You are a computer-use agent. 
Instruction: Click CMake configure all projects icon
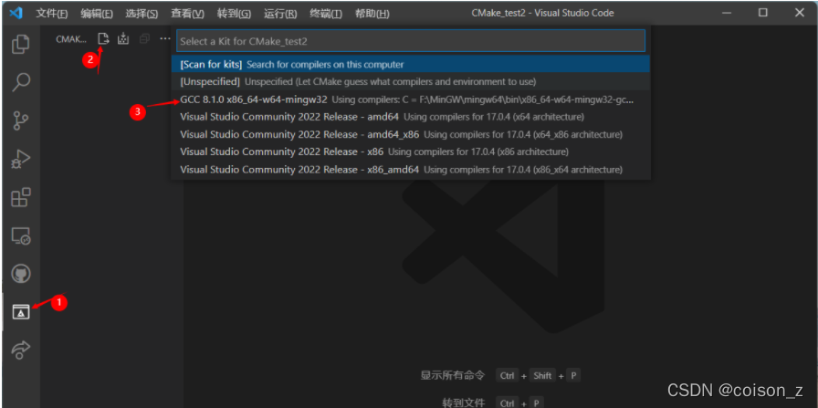click(x=103, y=38)
